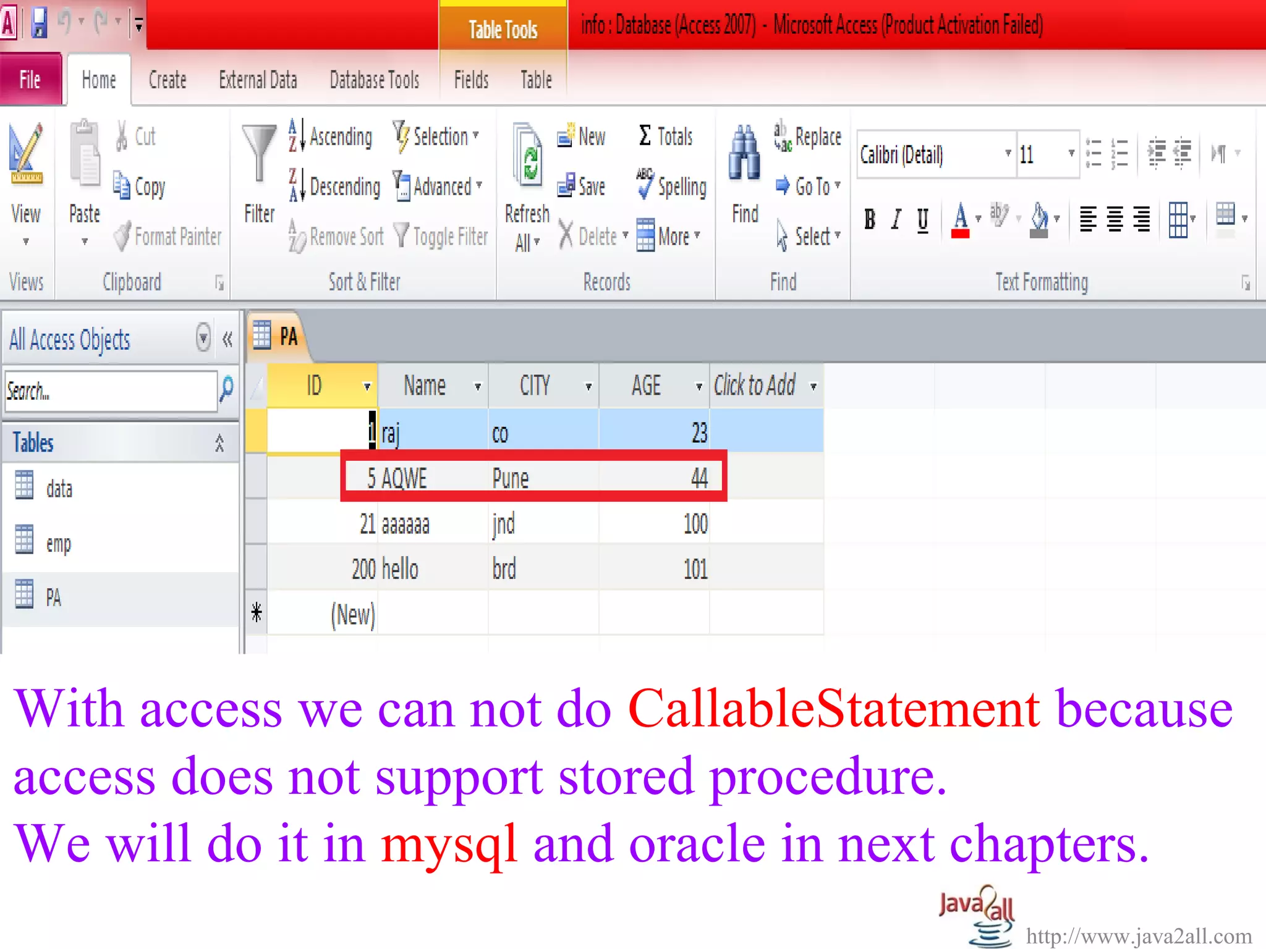Click the navigation pane Search box
This screenshot has width=1266, height=949.
110,390
